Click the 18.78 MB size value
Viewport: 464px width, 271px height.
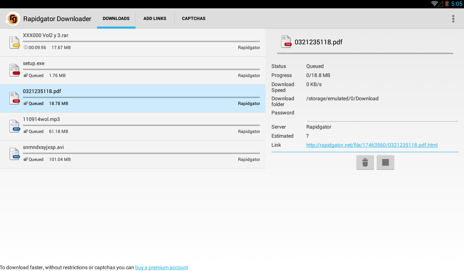58,104
